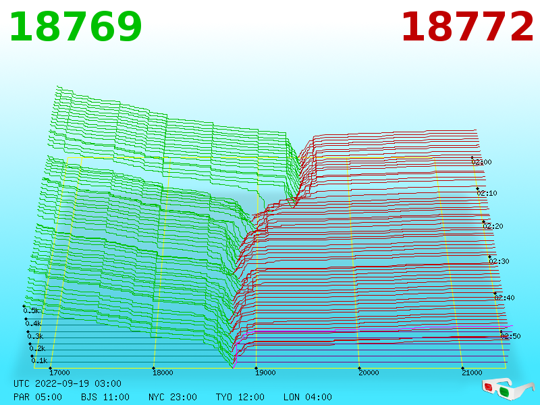Click the 0.1k depth axis label
The image size is (540, 405).
[40, 360]
